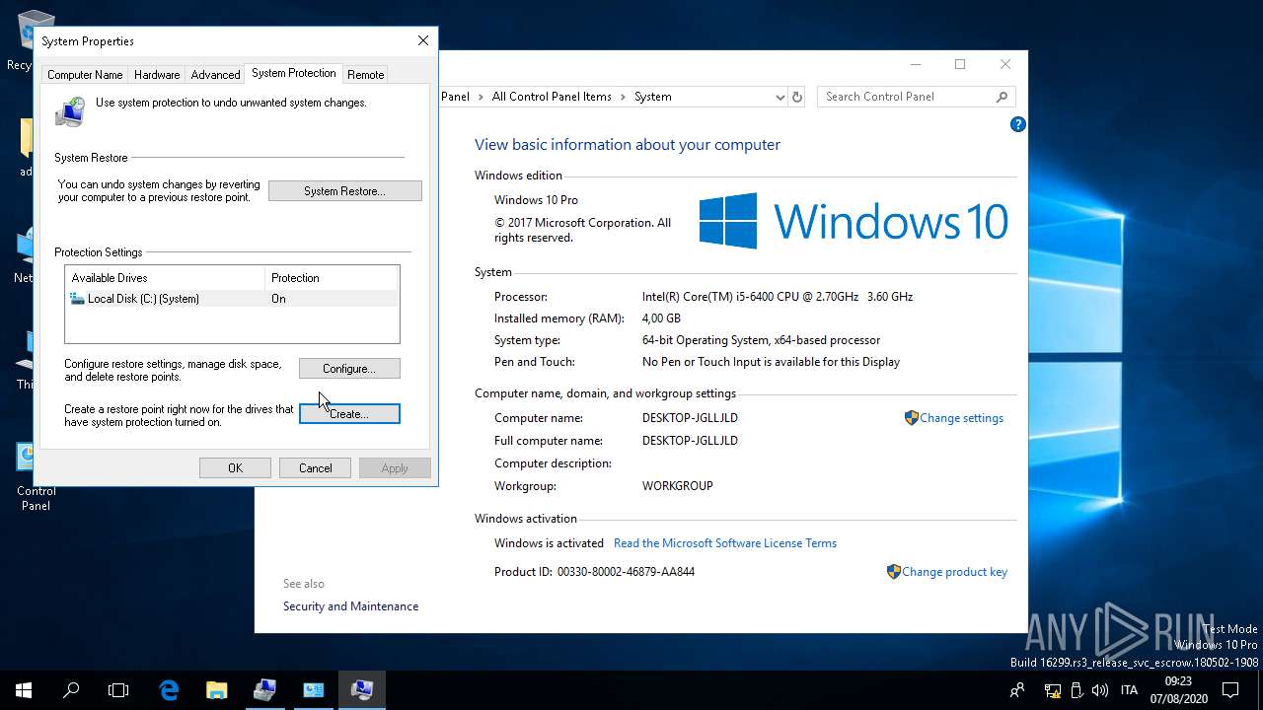Expand the address bar history dropdown
This screenshot has height=710, width=1263.
[x=780, y=97]
